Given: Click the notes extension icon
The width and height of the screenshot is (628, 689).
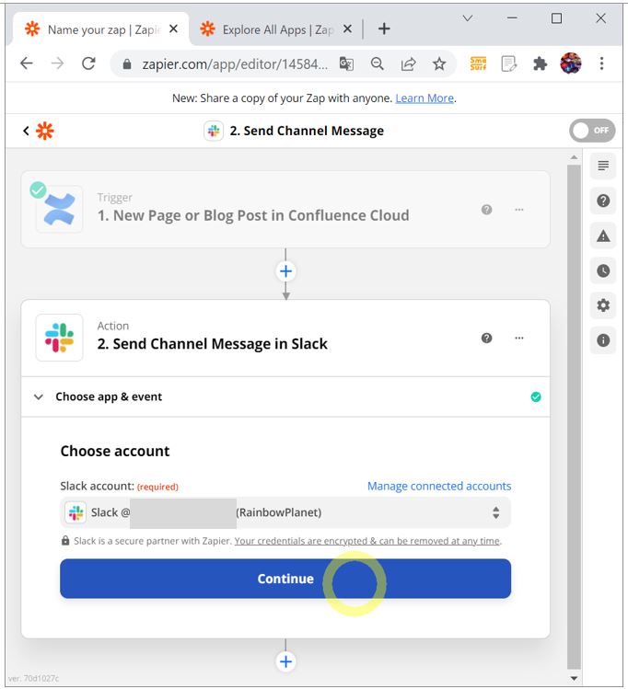Looking at the screenshot, I should tap(509, 64).
